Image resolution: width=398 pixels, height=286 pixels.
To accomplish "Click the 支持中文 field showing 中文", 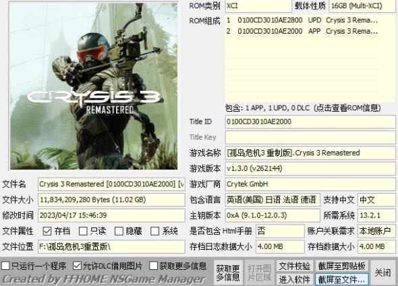I will (376, 200).
